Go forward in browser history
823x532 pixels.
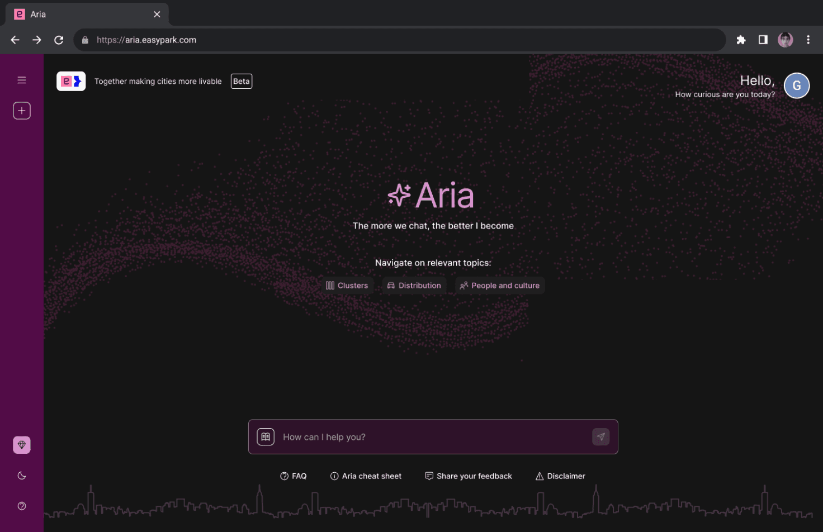tap(37, 40)
